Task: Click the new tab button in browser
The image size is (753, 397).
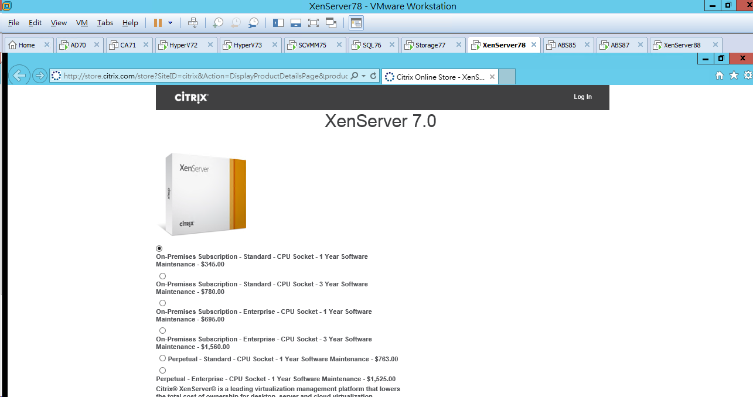Action: [507, 77]
